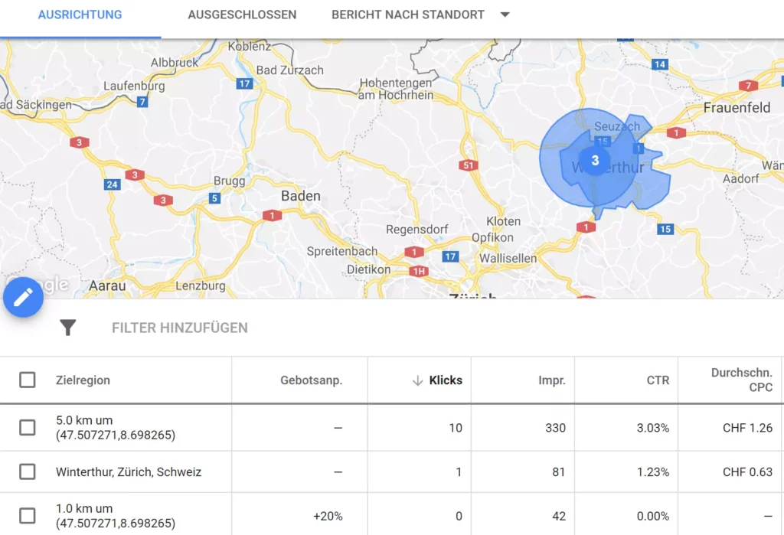The height and width of the screenshot is (535, 784).
Task: Open the Bericht nach Standort tab
Action: 408,15
